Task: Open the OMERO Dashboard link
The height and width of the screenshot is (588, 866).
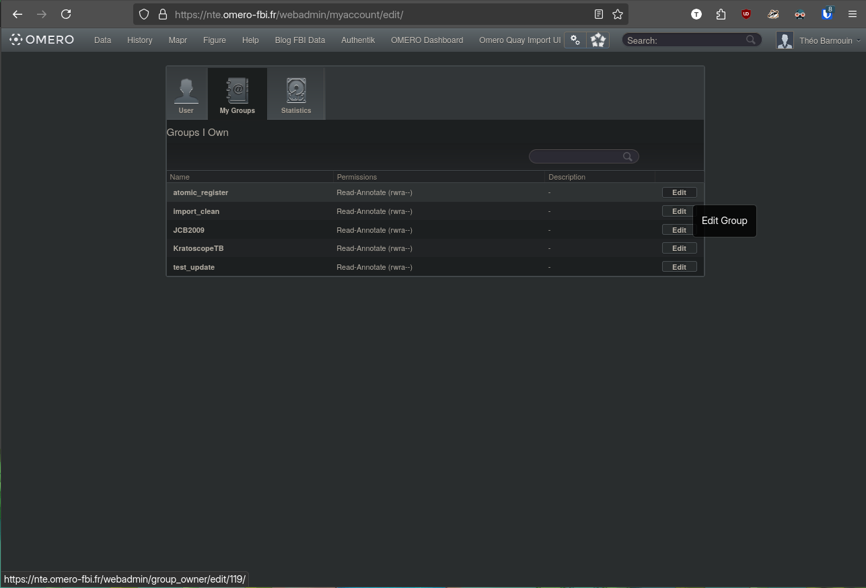Action: click(427, 40)
